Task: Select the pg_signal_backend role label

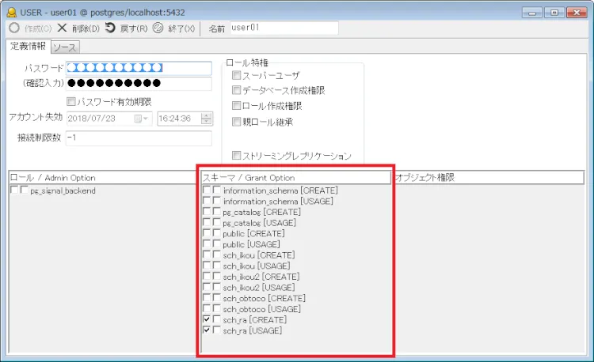Action: click(63, 190)
